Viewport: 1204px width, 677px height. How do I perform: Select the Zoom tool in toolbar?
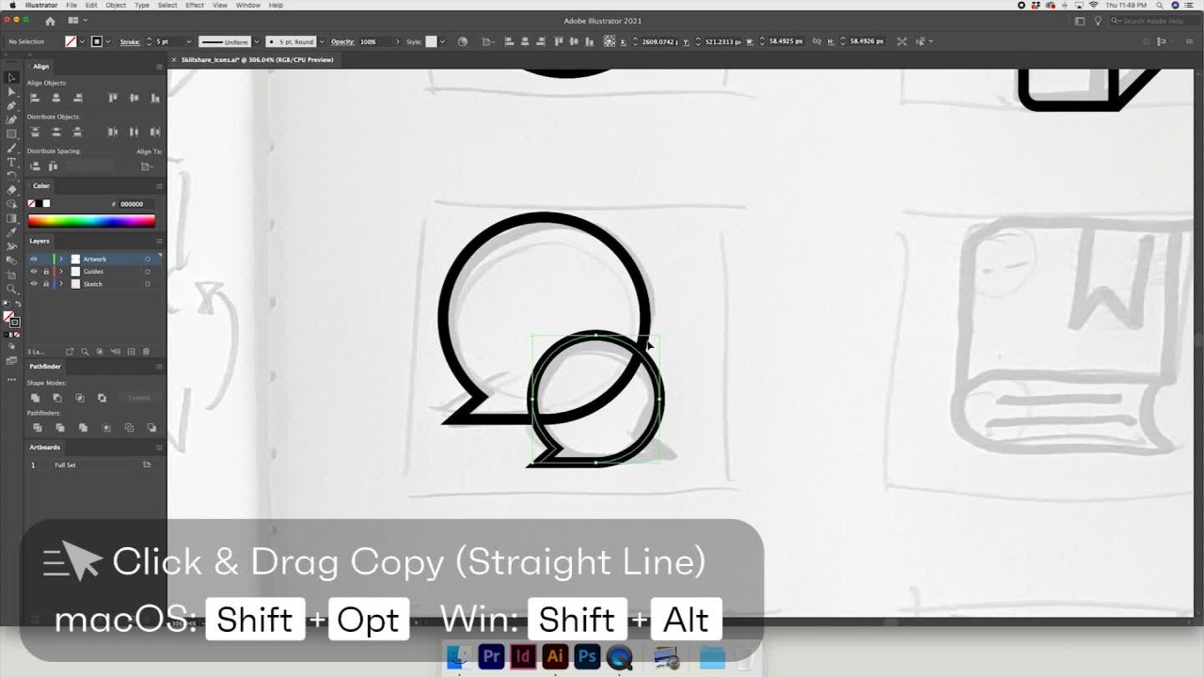(x=11, y=289)
